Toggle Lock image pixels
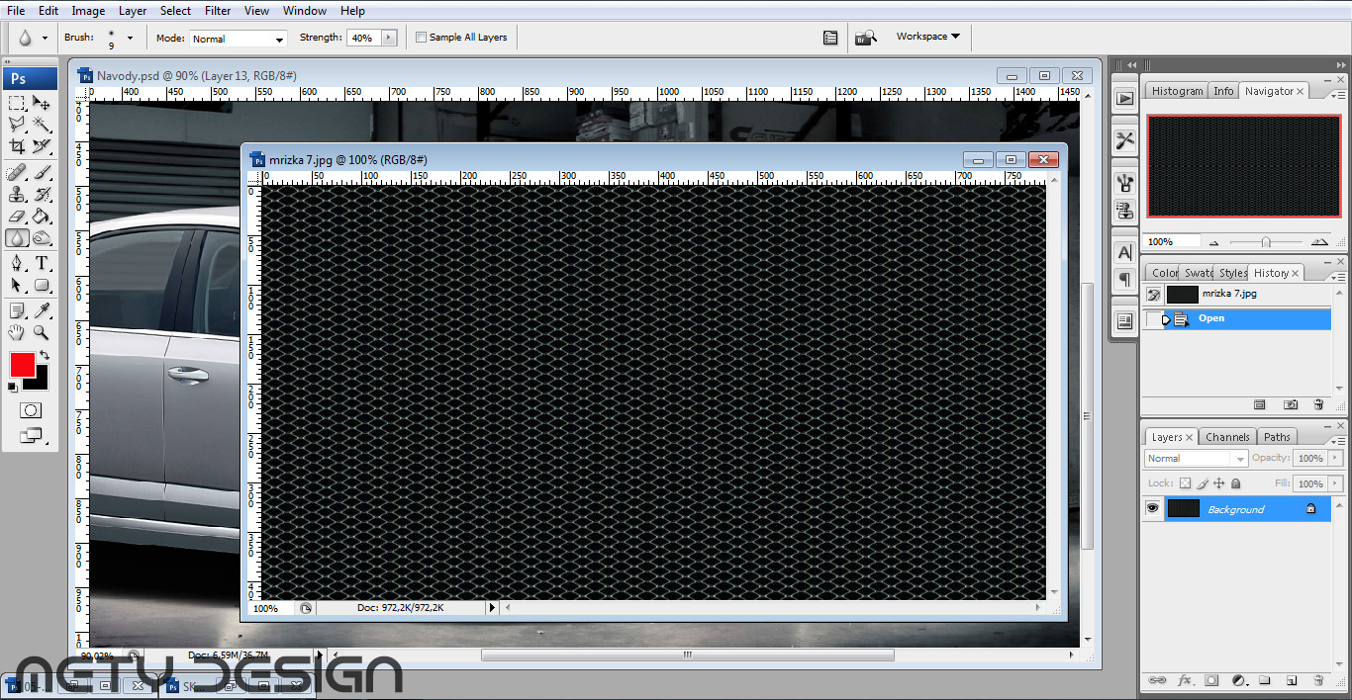 [1203, 483]
